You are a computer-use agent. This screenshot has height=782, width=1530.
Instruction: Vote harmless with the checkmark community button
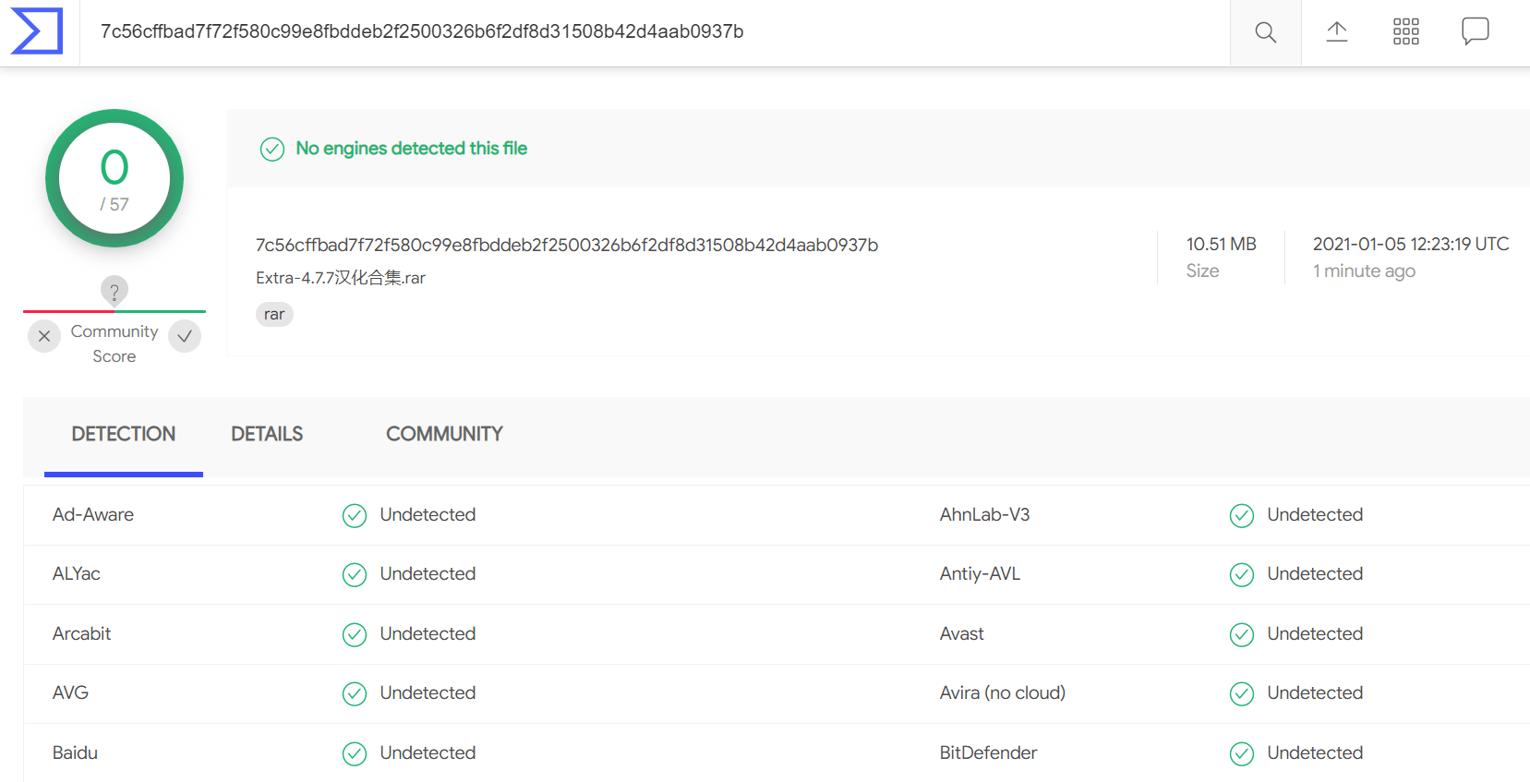(x=185, y=336)
